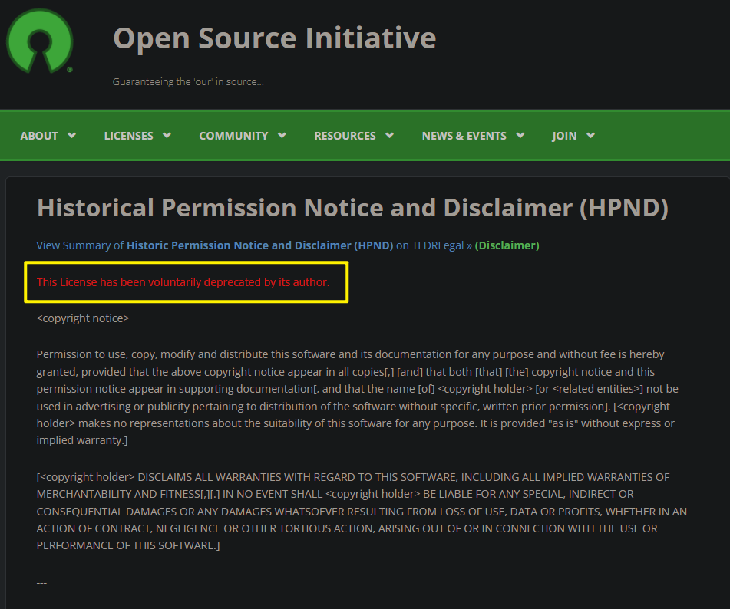
Task: Select the deprecation notice highlighted in yellow
Action: click(184, 281)
